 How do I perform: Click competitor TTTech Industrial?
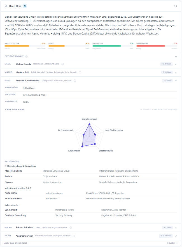click(x=13, y=199)
